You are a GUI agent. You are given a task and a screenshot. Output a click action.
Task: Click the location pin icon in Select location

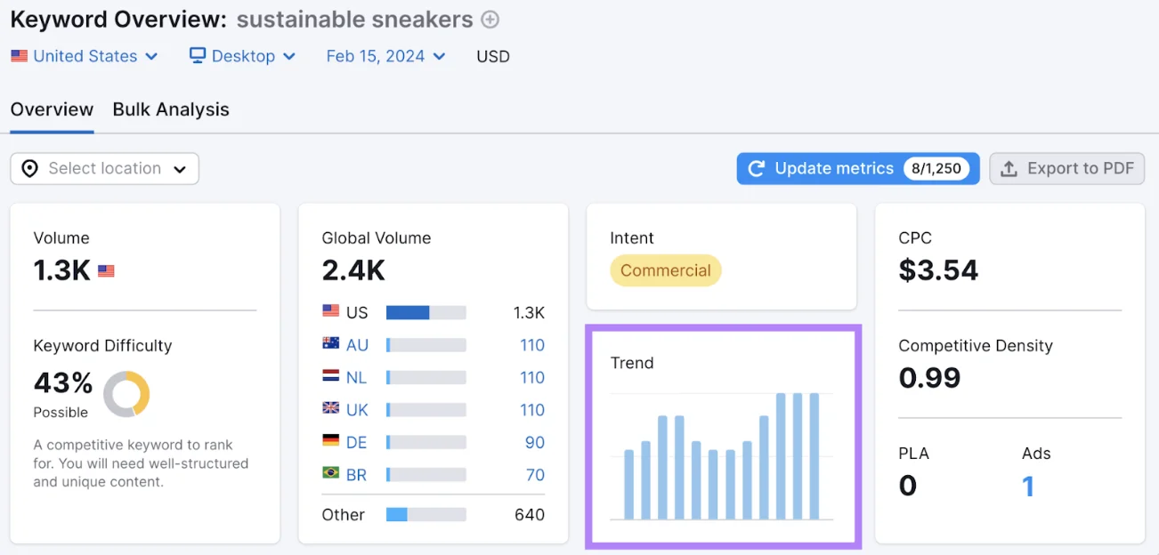[x=29, y=168]
